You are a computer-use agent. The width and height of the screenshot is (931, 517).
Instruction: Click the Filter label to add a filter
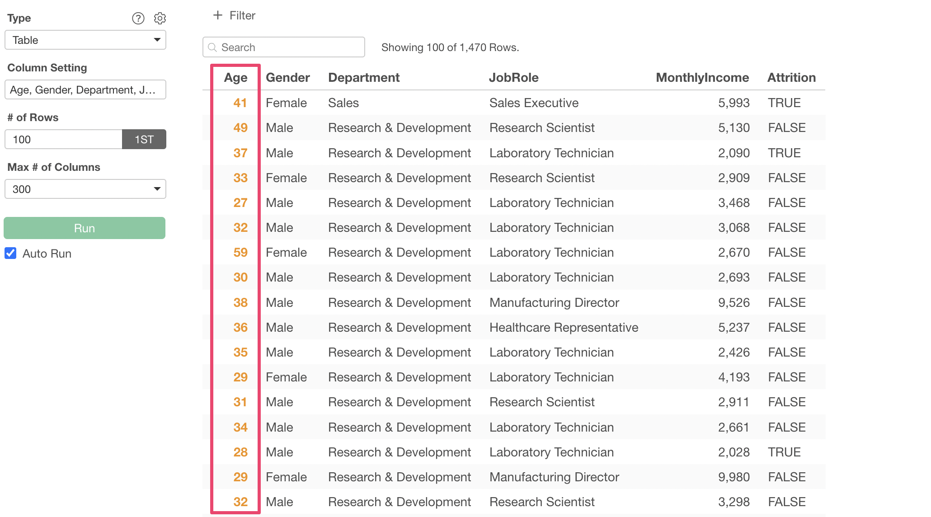point(242,16)
